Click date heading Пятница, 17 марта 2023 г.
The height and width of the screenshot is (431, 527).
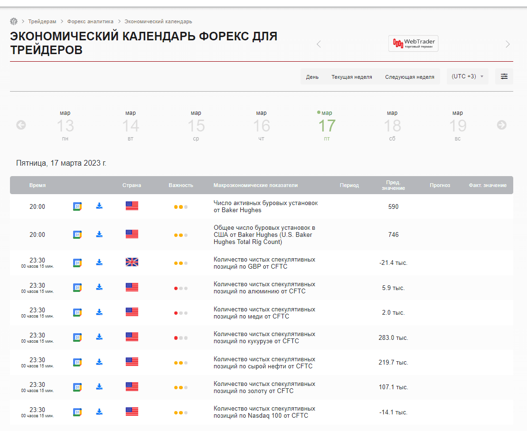pos(61,163)
